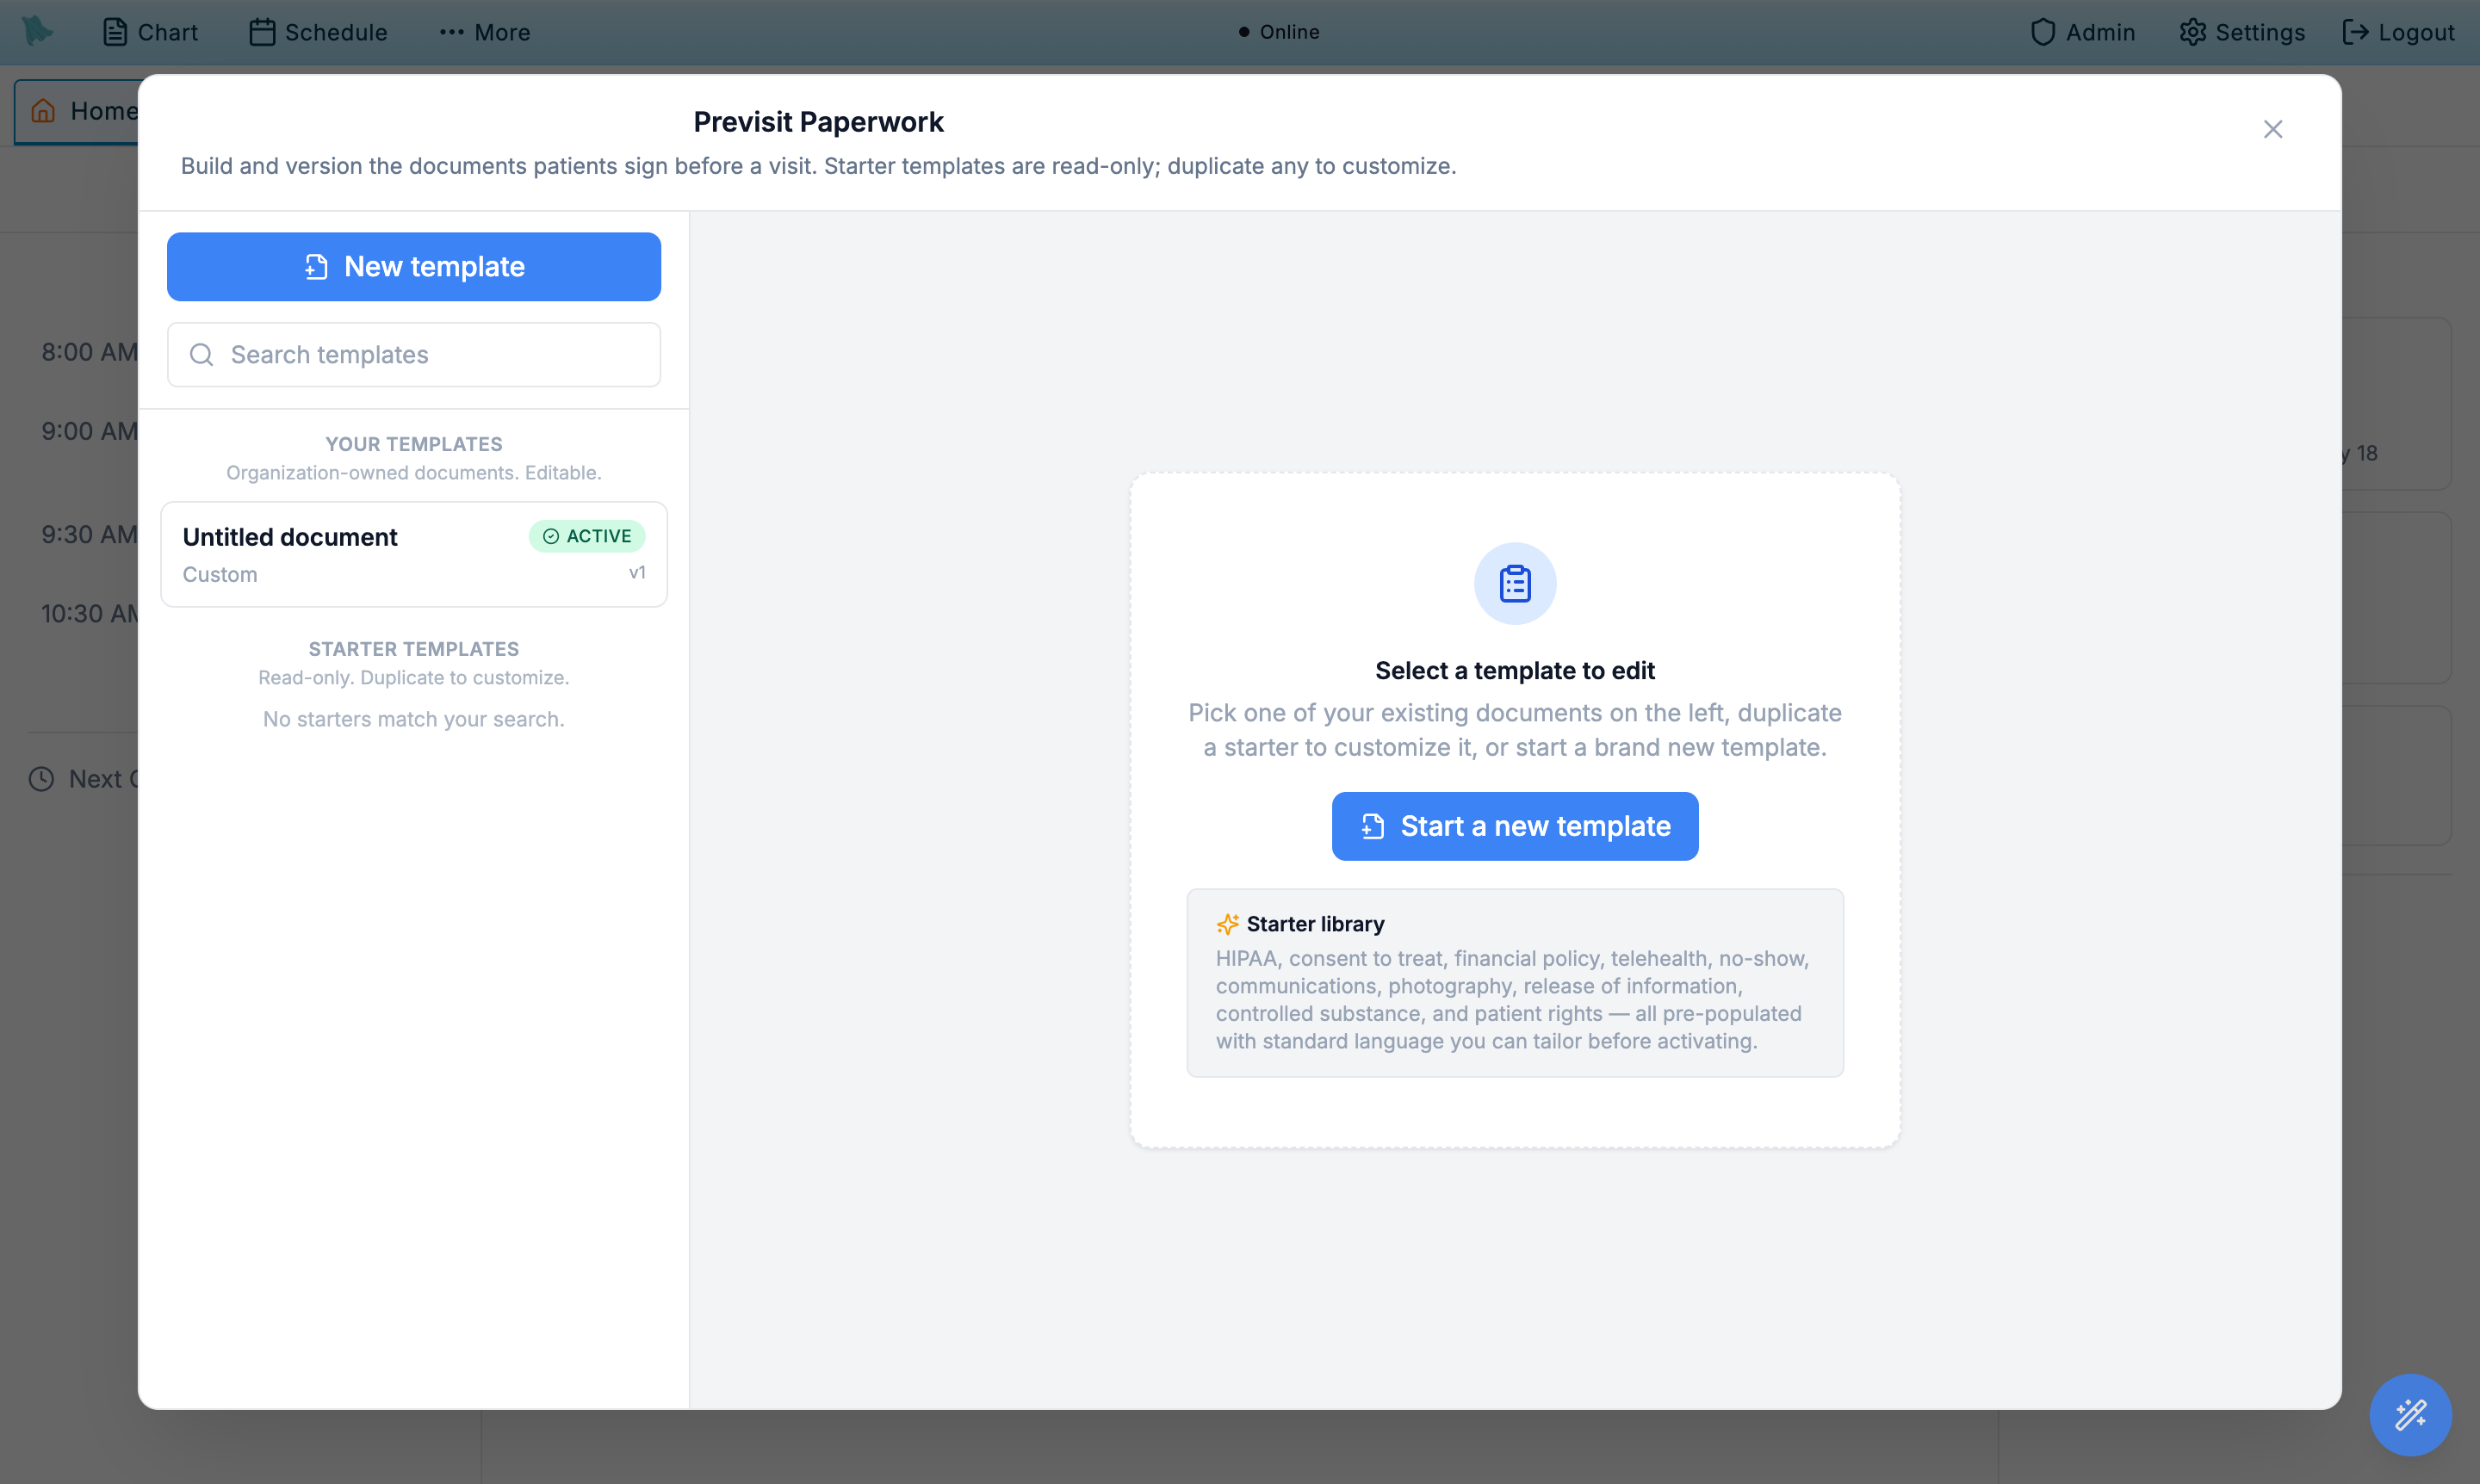This screenshot has height=1484, width=2480.
Task: Click the ACTIVE status badge
Action: click(586, 536)
